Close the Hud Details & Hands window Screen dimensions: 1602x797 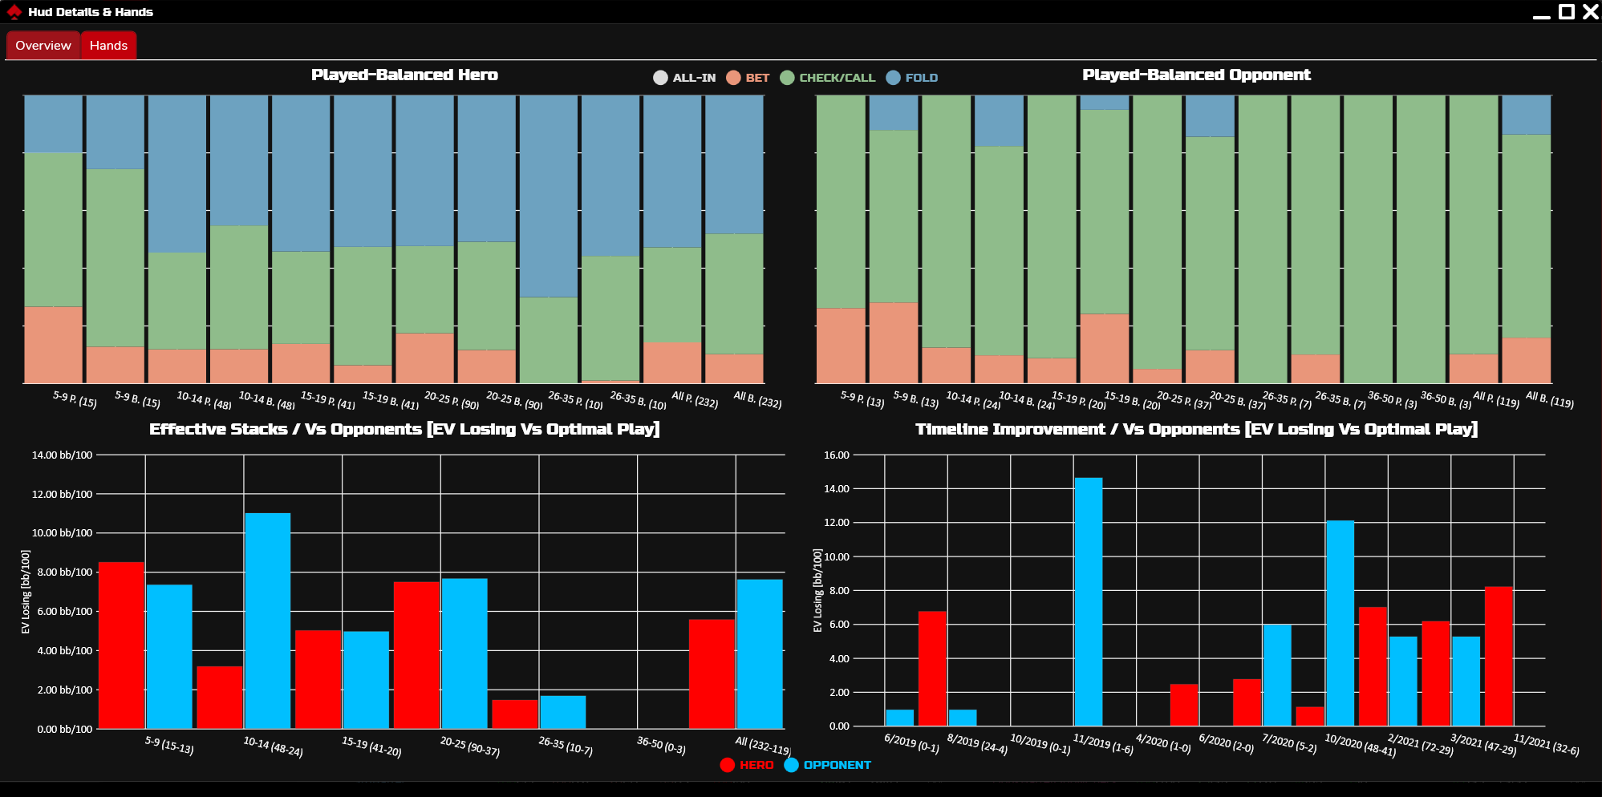(1590, 11)
